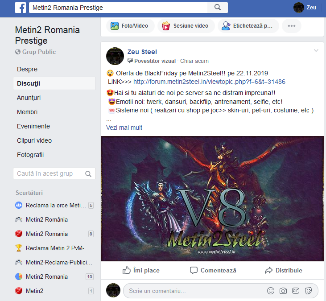The width and height of the screenshot is (326, 301).
Task: Show more post options via three dots
Action: pyautogui.click(x=292, y=26)
